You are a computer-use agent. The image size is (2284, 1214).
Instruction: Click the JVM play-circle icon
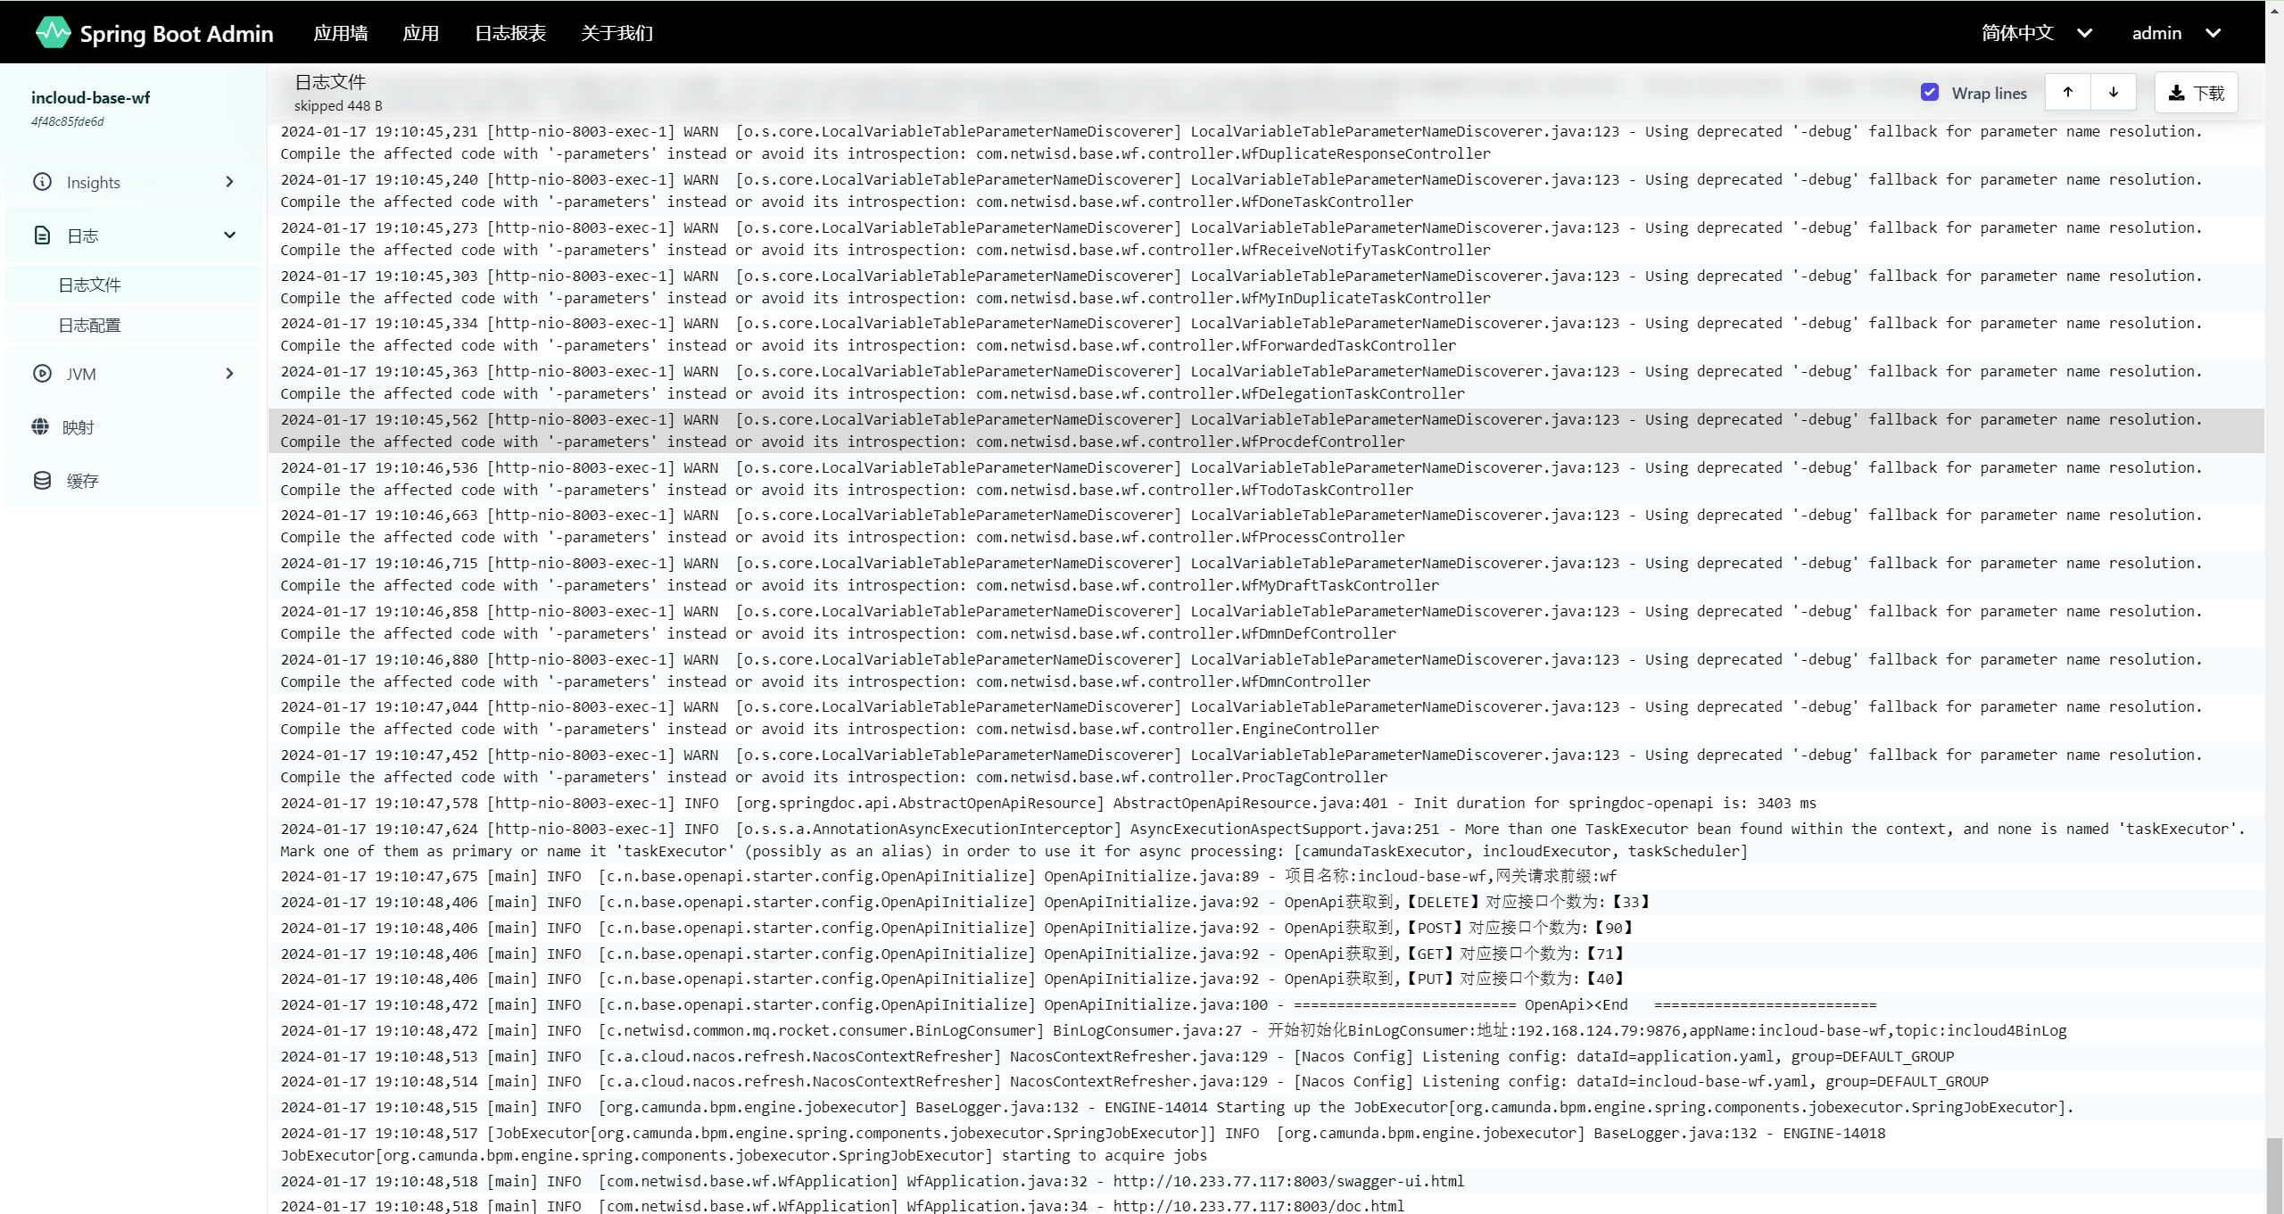click(x=42, y=374)
